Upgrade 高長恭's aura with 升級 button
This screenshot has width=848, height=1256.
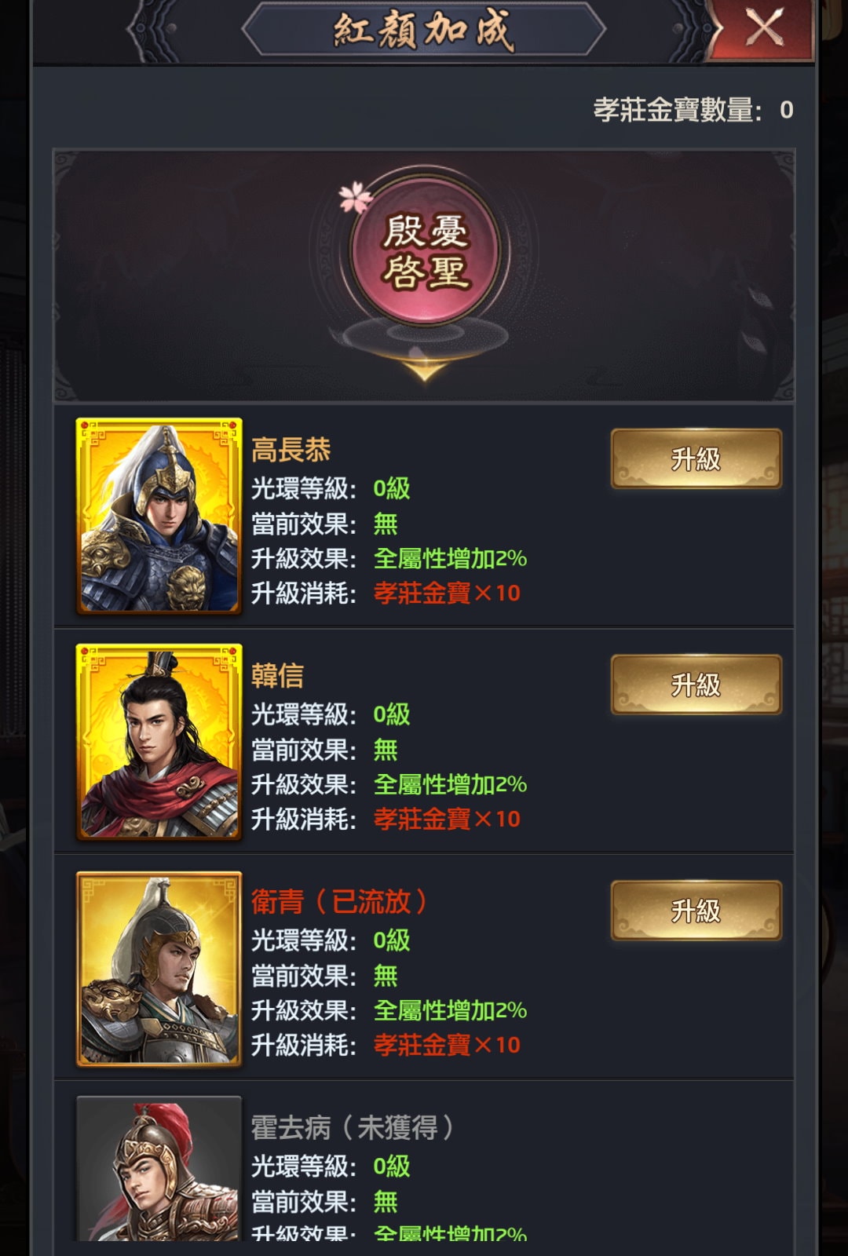tap(696, 458)
